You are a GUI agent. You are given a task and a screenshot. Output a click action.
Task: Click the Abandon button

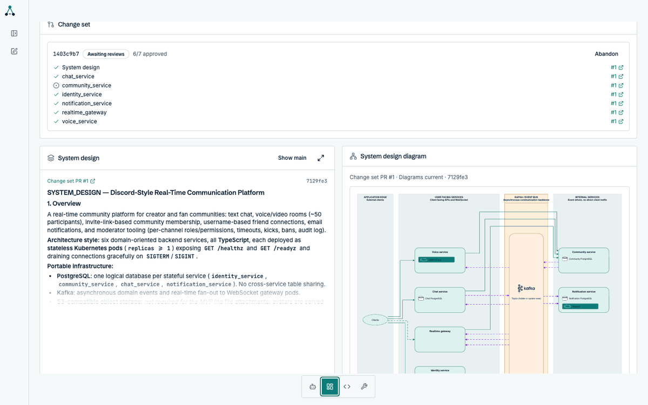click(606, 54)
